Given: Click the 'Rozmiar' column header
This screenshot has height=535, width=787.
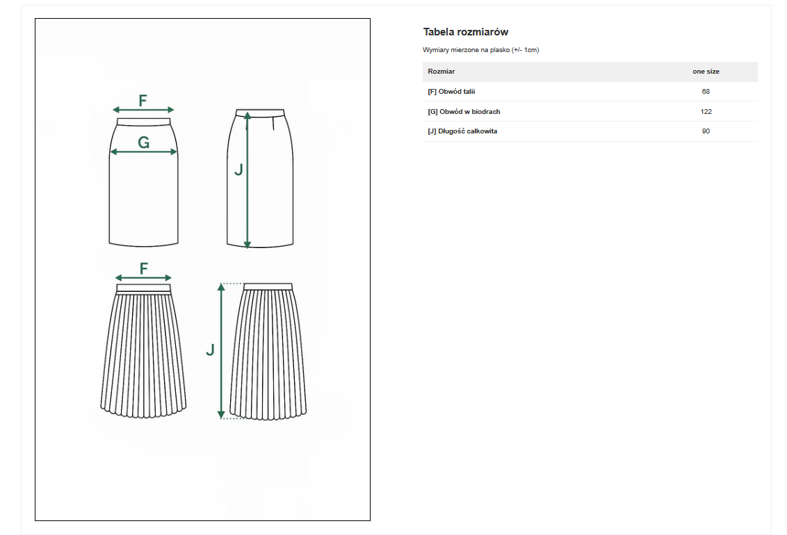Looking at the screenshot, I should (x=441, y=72).
